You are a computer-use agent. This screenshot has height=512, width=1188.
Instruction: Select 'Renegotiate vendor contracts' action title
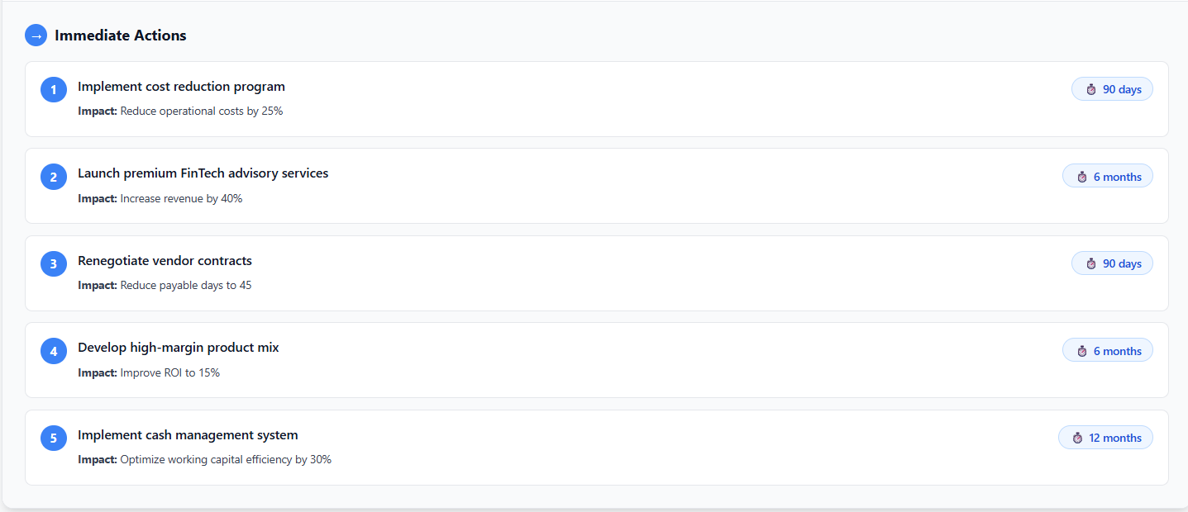tap(165, 261)
